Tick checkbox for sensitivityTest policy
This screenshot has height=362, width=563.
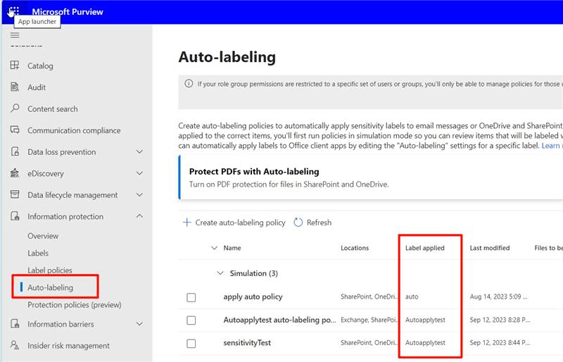tap(191, 343)
